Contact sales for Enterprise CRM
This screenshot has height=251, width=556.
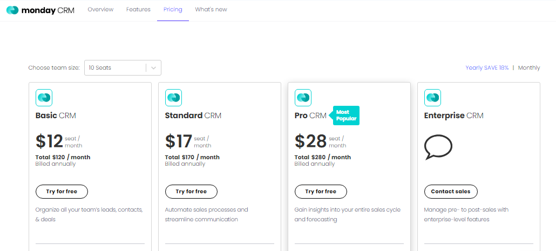451,192
